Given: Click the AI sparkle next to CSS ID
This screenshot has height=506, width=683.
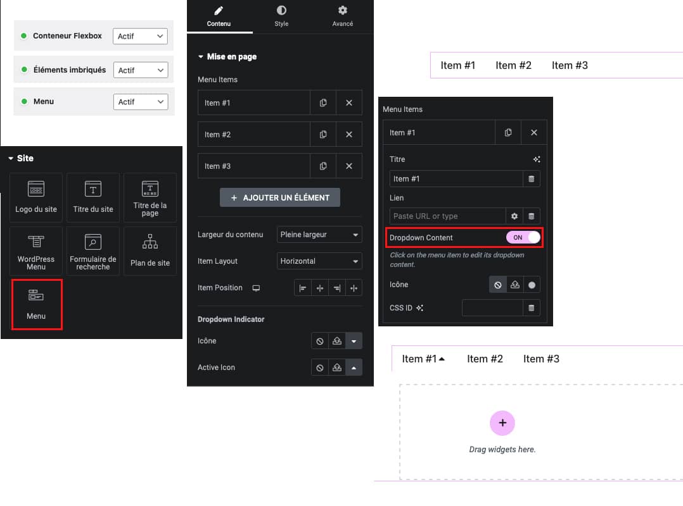Looking at the screenshot, I should click(x=419, y=308).
